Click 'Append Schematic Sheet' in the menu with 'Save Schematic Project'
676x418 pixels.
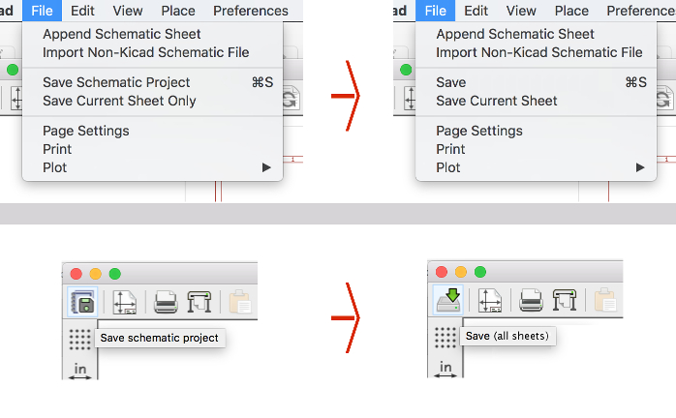(121, 34)
